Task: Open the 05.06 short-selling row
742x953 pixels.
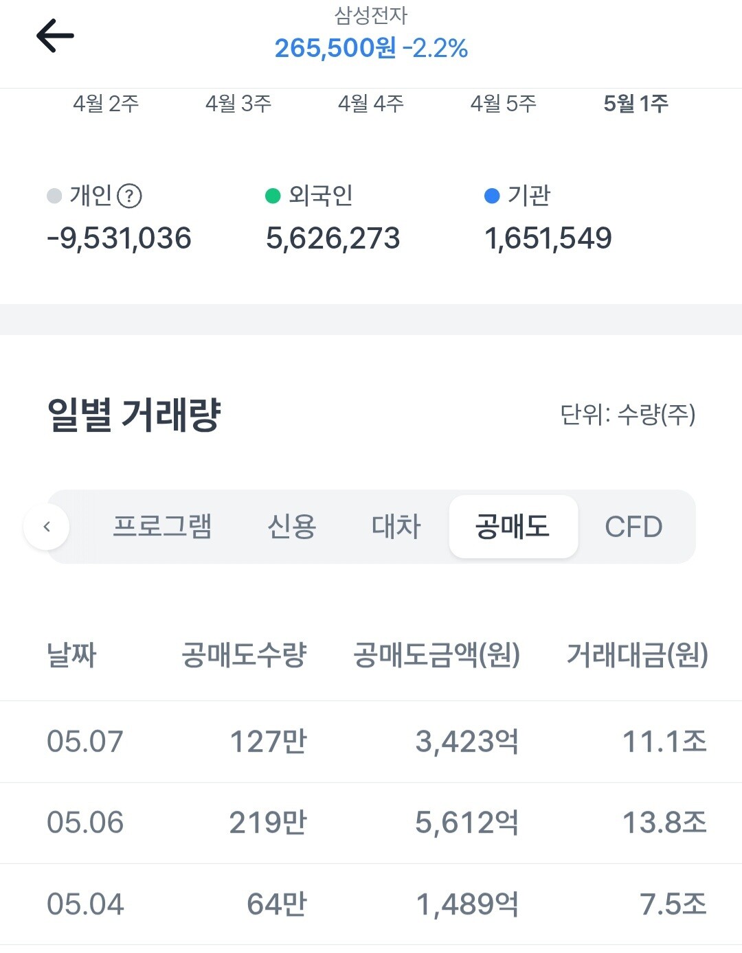Action: [371, 823]
